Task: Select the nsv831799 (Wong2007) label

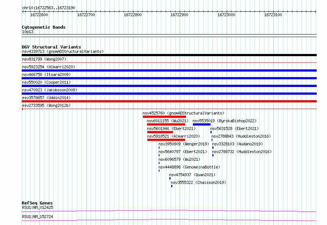Action: tap(44, 59)
